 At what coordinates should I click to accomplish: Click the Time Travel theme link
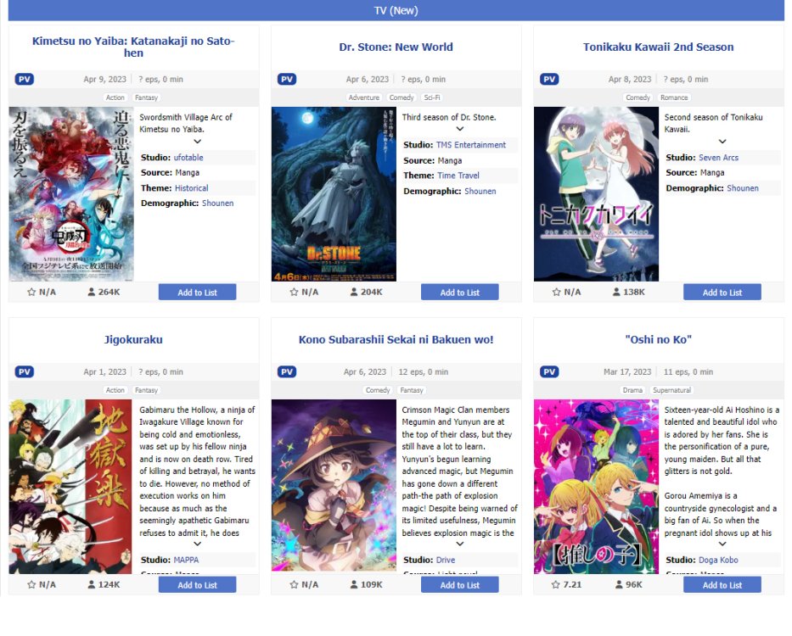point(458,176)
